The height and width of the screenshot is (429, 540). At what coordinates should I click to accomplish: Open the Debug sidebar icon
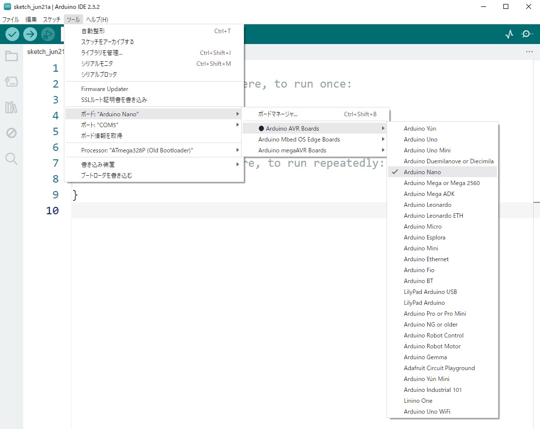pyautogui.click(x=11, y=133)
